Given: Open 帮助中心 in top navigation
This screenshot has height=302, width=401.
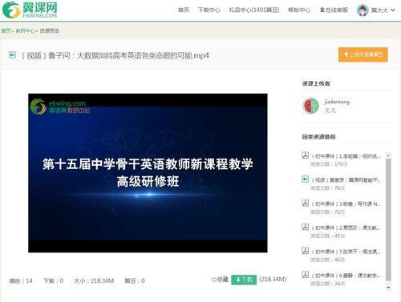Looking at the screenshot, I should (x=299, y=10).
